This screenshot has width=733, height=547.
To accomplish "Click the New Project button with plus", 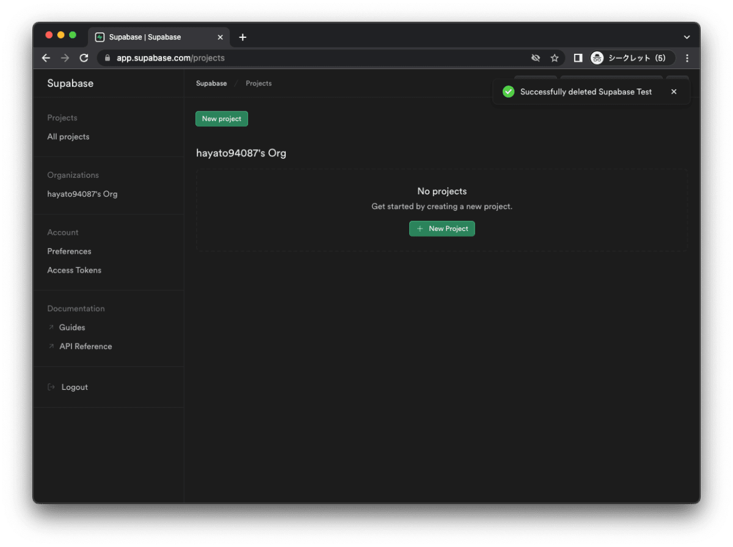I will 442,229.
